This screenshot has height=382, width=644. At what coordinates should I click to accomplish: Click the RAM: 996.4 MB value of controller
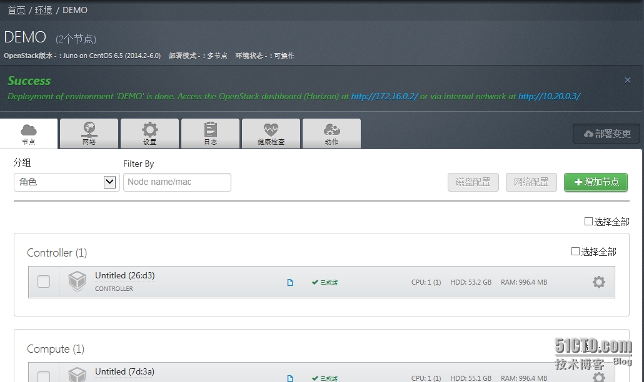tap(524, 282)
